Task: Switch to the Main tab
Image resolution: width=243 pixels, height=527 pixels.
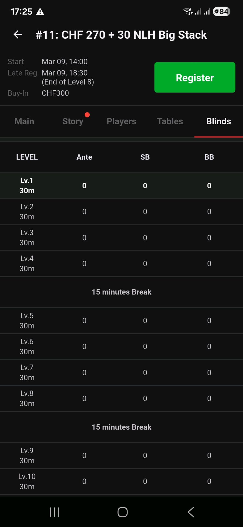Action: pyautogui.click(x=24, y=121)
